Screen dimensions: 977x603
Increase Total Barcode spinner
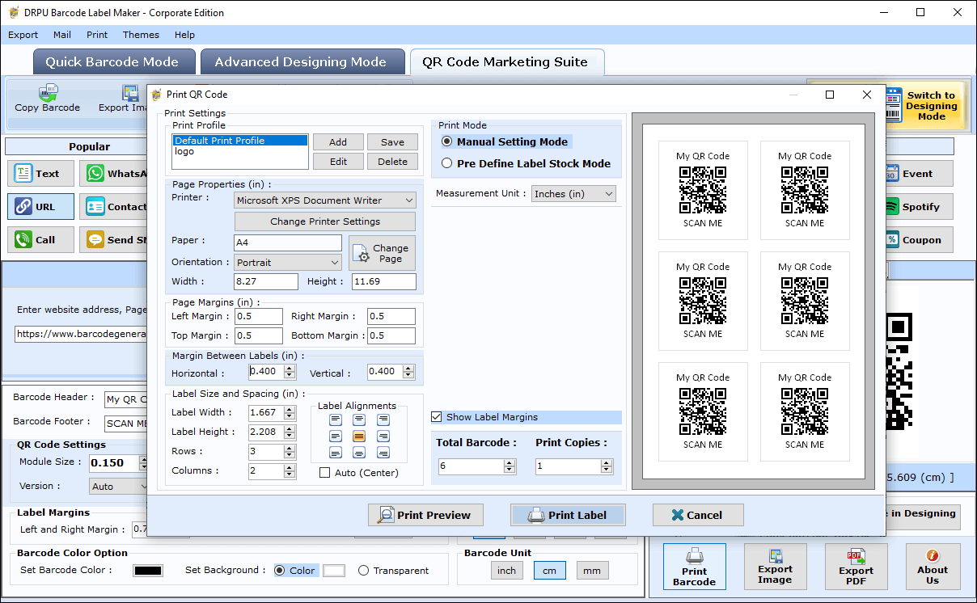tap(510, 462)
